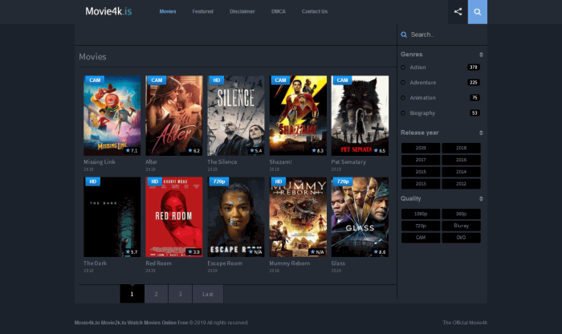
Task: Open The Dark movie poster
Action: coord(112,217)
